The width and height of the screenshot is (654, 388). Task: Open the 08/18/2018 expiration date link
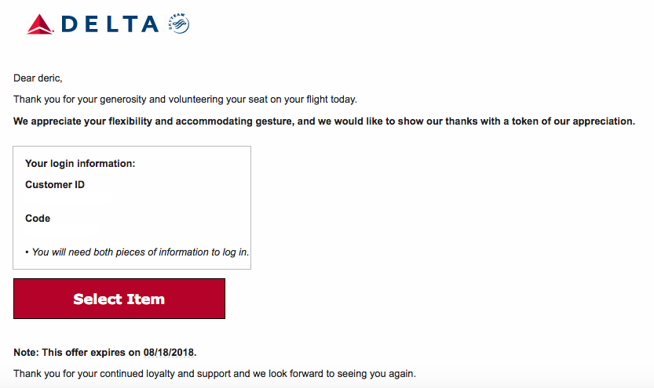[x=169, y=352]
